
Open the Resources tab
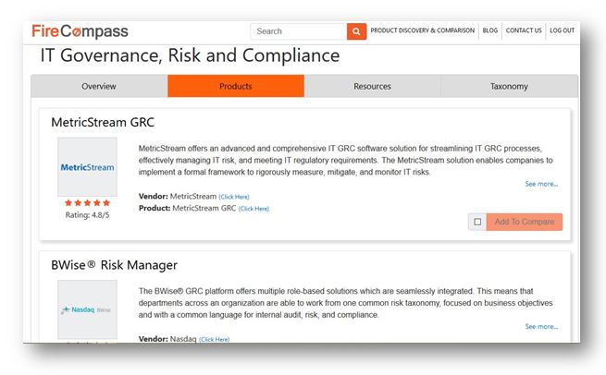tap(372, 87)
